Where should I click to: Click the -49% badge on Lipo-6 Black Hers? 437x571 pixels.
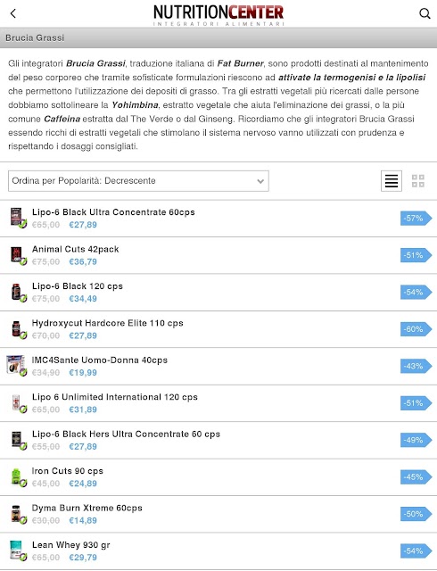pyautogui.click(x=416, y=440)
